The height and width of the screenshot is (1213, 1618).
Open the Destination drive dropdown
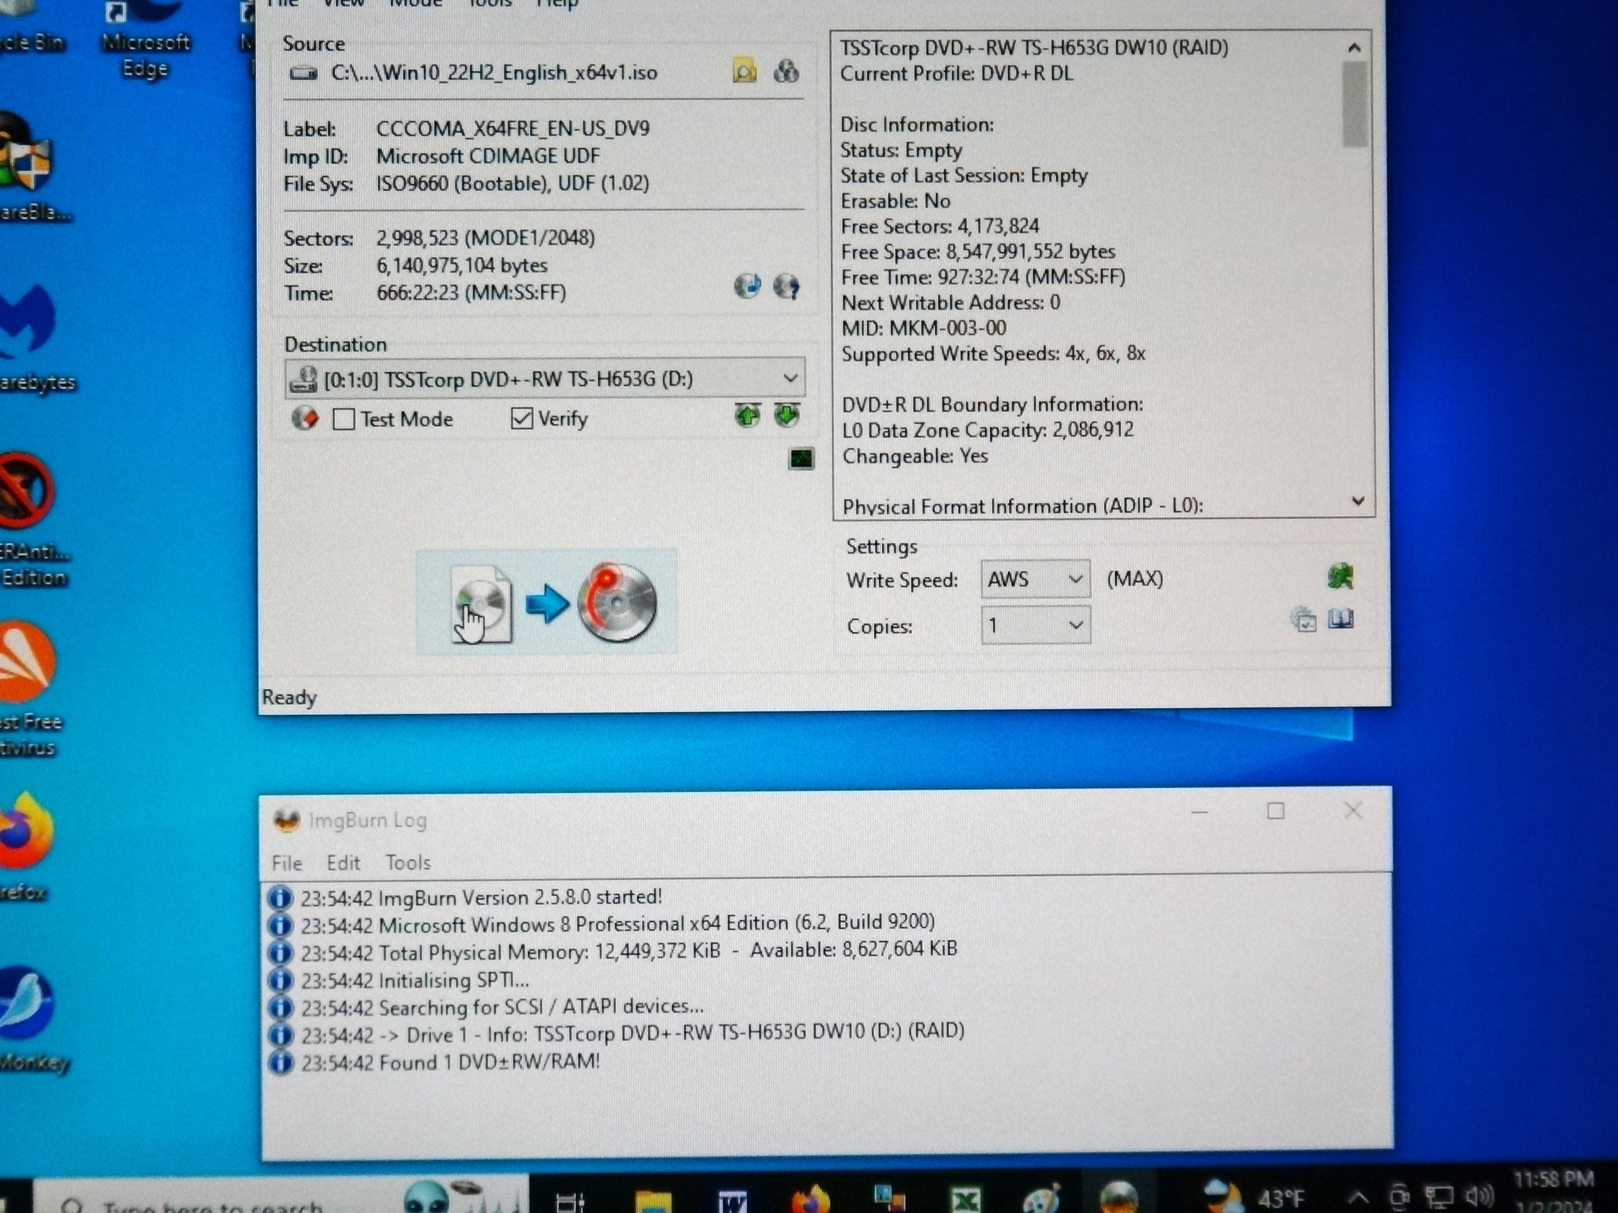coord(545,378)
